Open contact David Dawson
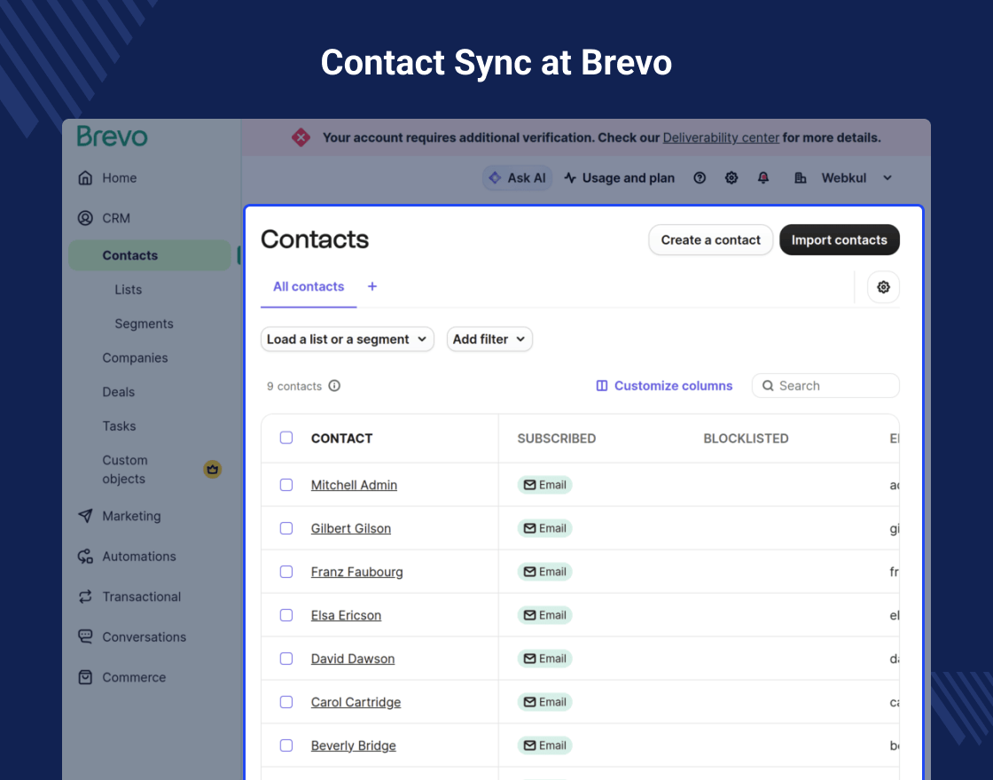The image size is (993, 780). 353,659
